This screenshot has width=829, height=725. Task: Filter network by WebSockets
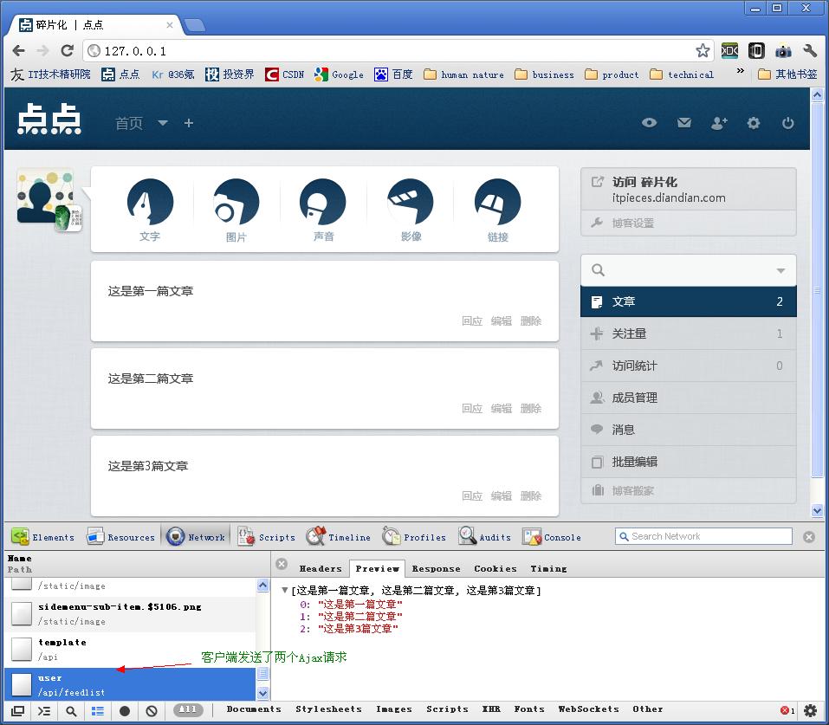click(588, 709)
